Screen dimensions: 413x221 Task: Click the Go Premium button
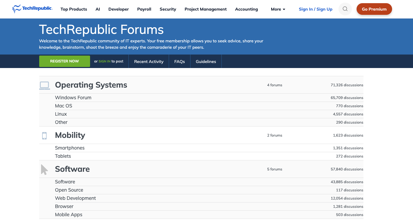(374, 9)
